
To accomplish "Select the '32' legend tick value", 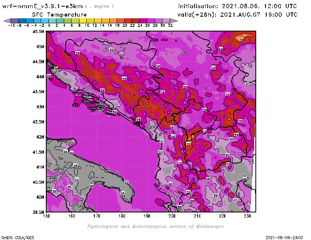I will click(x=170, y=25).
